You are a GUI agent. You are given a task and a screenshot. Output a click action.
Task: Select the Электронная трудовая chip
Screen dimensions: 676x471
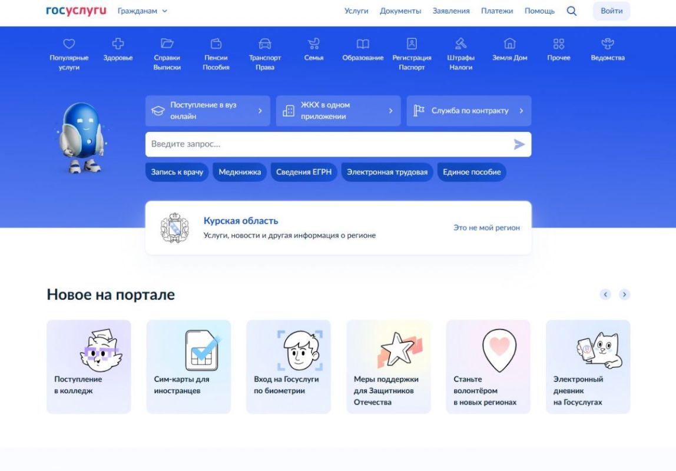point(387,172)
